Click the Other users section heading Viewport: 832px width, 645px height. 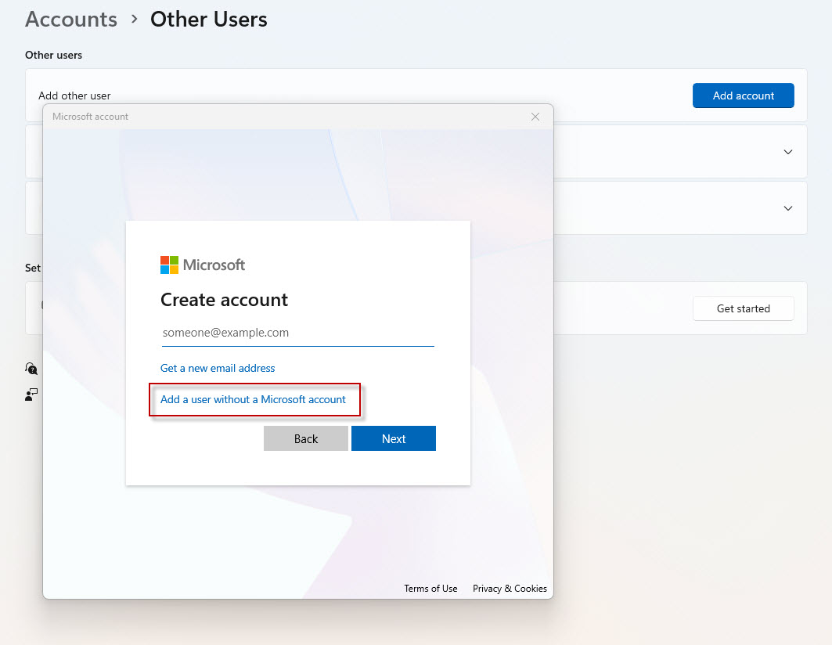53,56
